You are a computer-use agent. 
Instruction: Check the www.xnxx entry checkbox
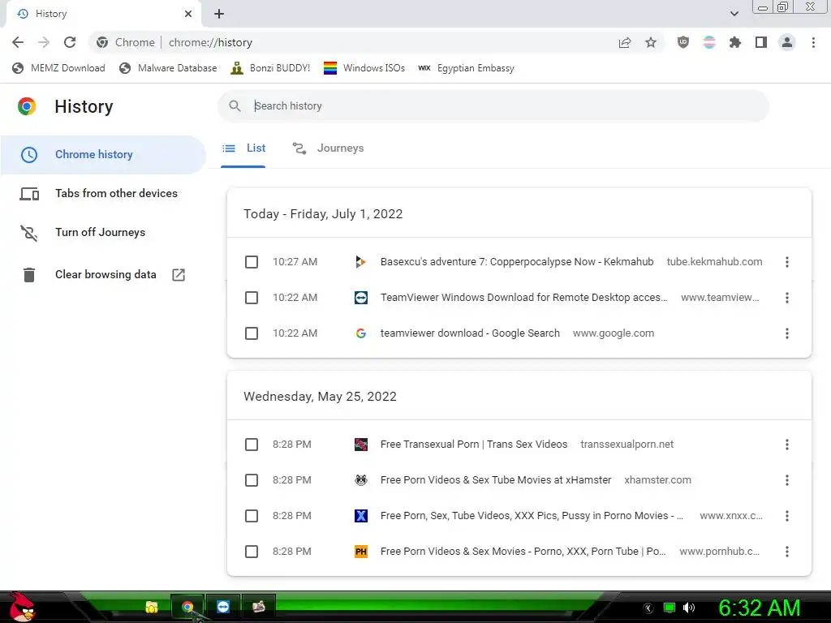[x=252, y=515]
